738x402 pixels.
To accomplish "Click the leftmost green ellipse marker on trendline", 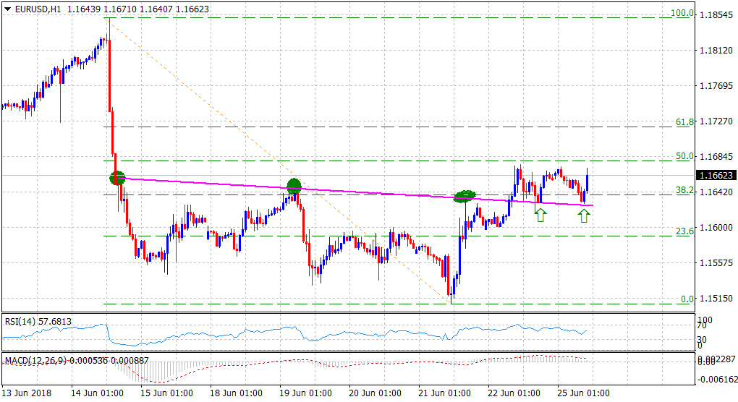I will coord(117,177).
